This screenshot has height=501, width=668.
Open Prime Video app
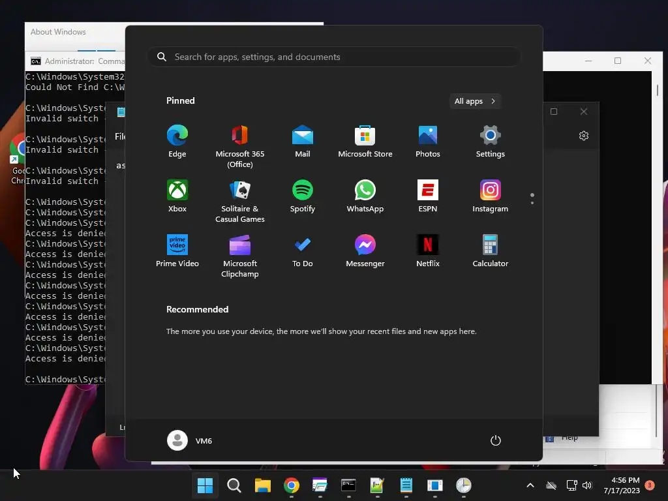pos(177,251)
